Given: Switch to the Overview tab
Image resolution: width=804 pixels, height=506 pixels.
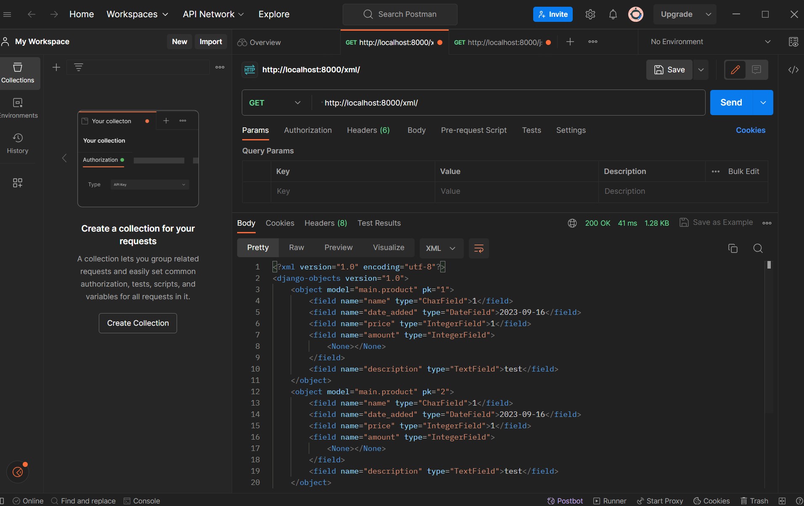Looking at the screenshot, I should click(x=259, y=42).
